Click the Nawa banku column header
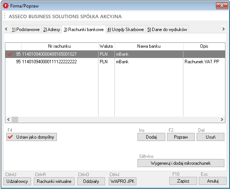This screenshot has width=230, height=189. tap(149, 46)
